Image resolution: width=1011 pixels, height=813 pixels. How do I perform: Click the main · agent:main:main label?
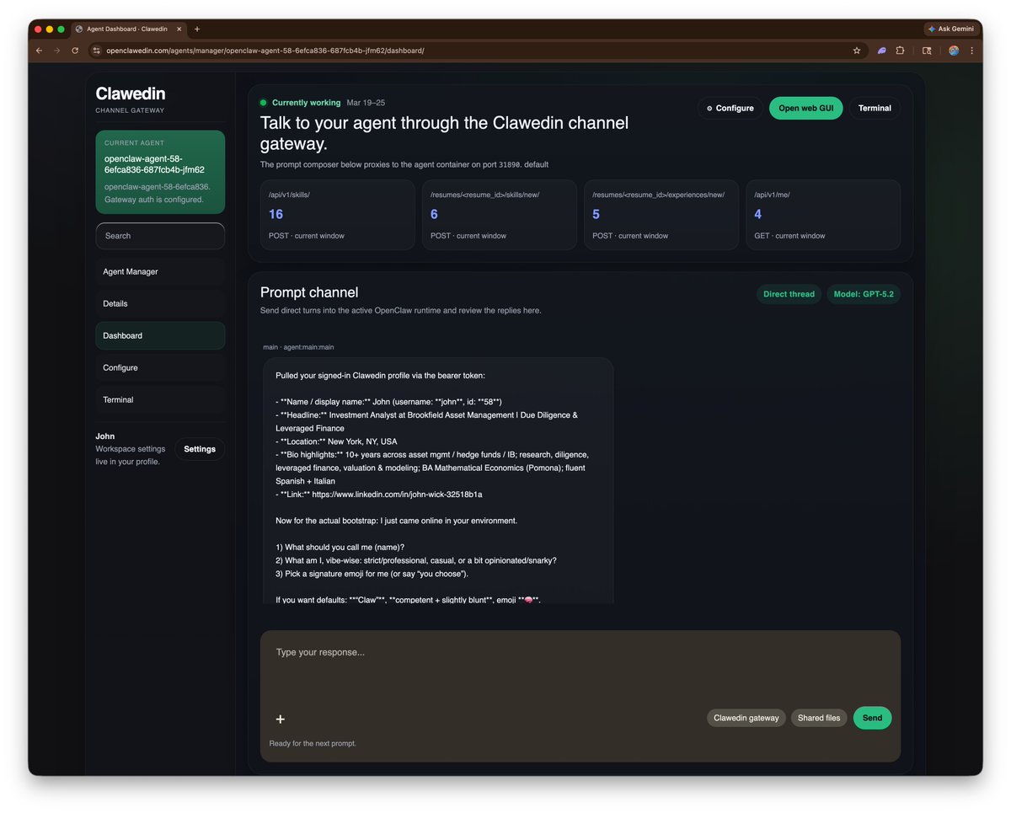(x=298, y=347)
